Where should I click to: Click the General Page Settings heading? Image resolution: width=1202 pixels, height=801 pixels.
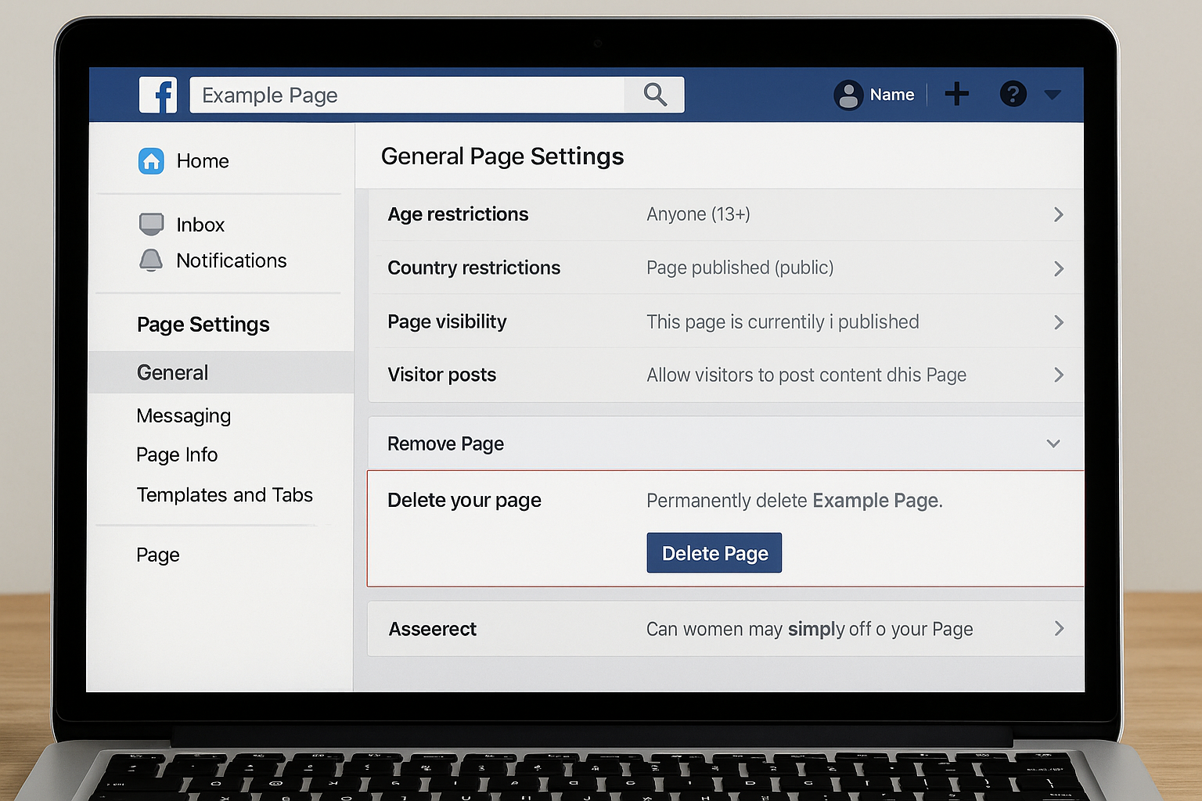[502, 156]
